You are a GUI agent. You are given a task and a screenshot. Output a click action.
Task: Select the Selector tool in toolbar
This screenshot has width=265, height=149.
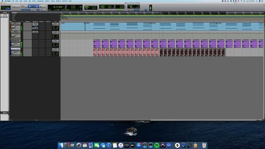pyautogui.click(x=34, y=7)
